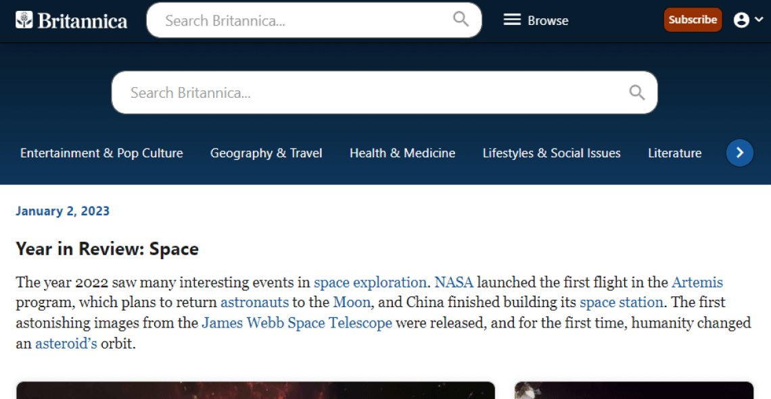Click the Britannica thistle logo icon
771x399 pixels.
pos(24,20)
